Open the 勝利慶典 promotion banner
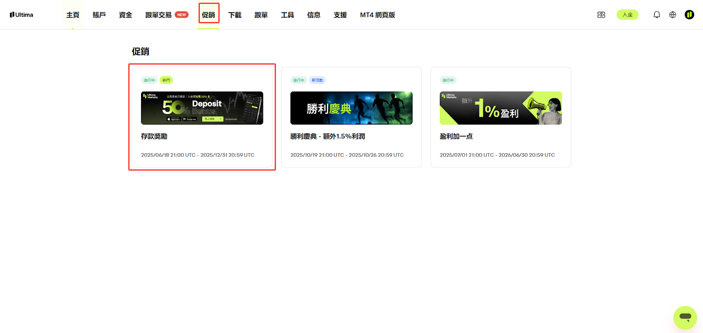The width and height of the screenshot is (703, 333). [x=351, y=108]
